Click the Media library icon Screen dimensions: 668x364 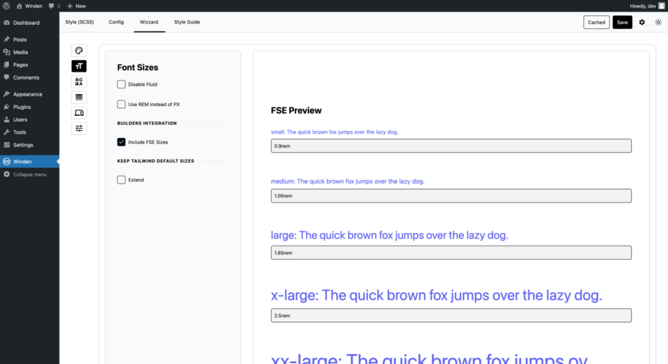[x=7, y=52]
